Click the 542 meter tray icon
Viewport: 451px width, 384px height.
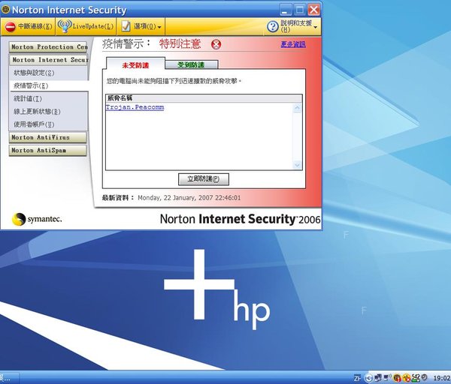tap(416, 378)
